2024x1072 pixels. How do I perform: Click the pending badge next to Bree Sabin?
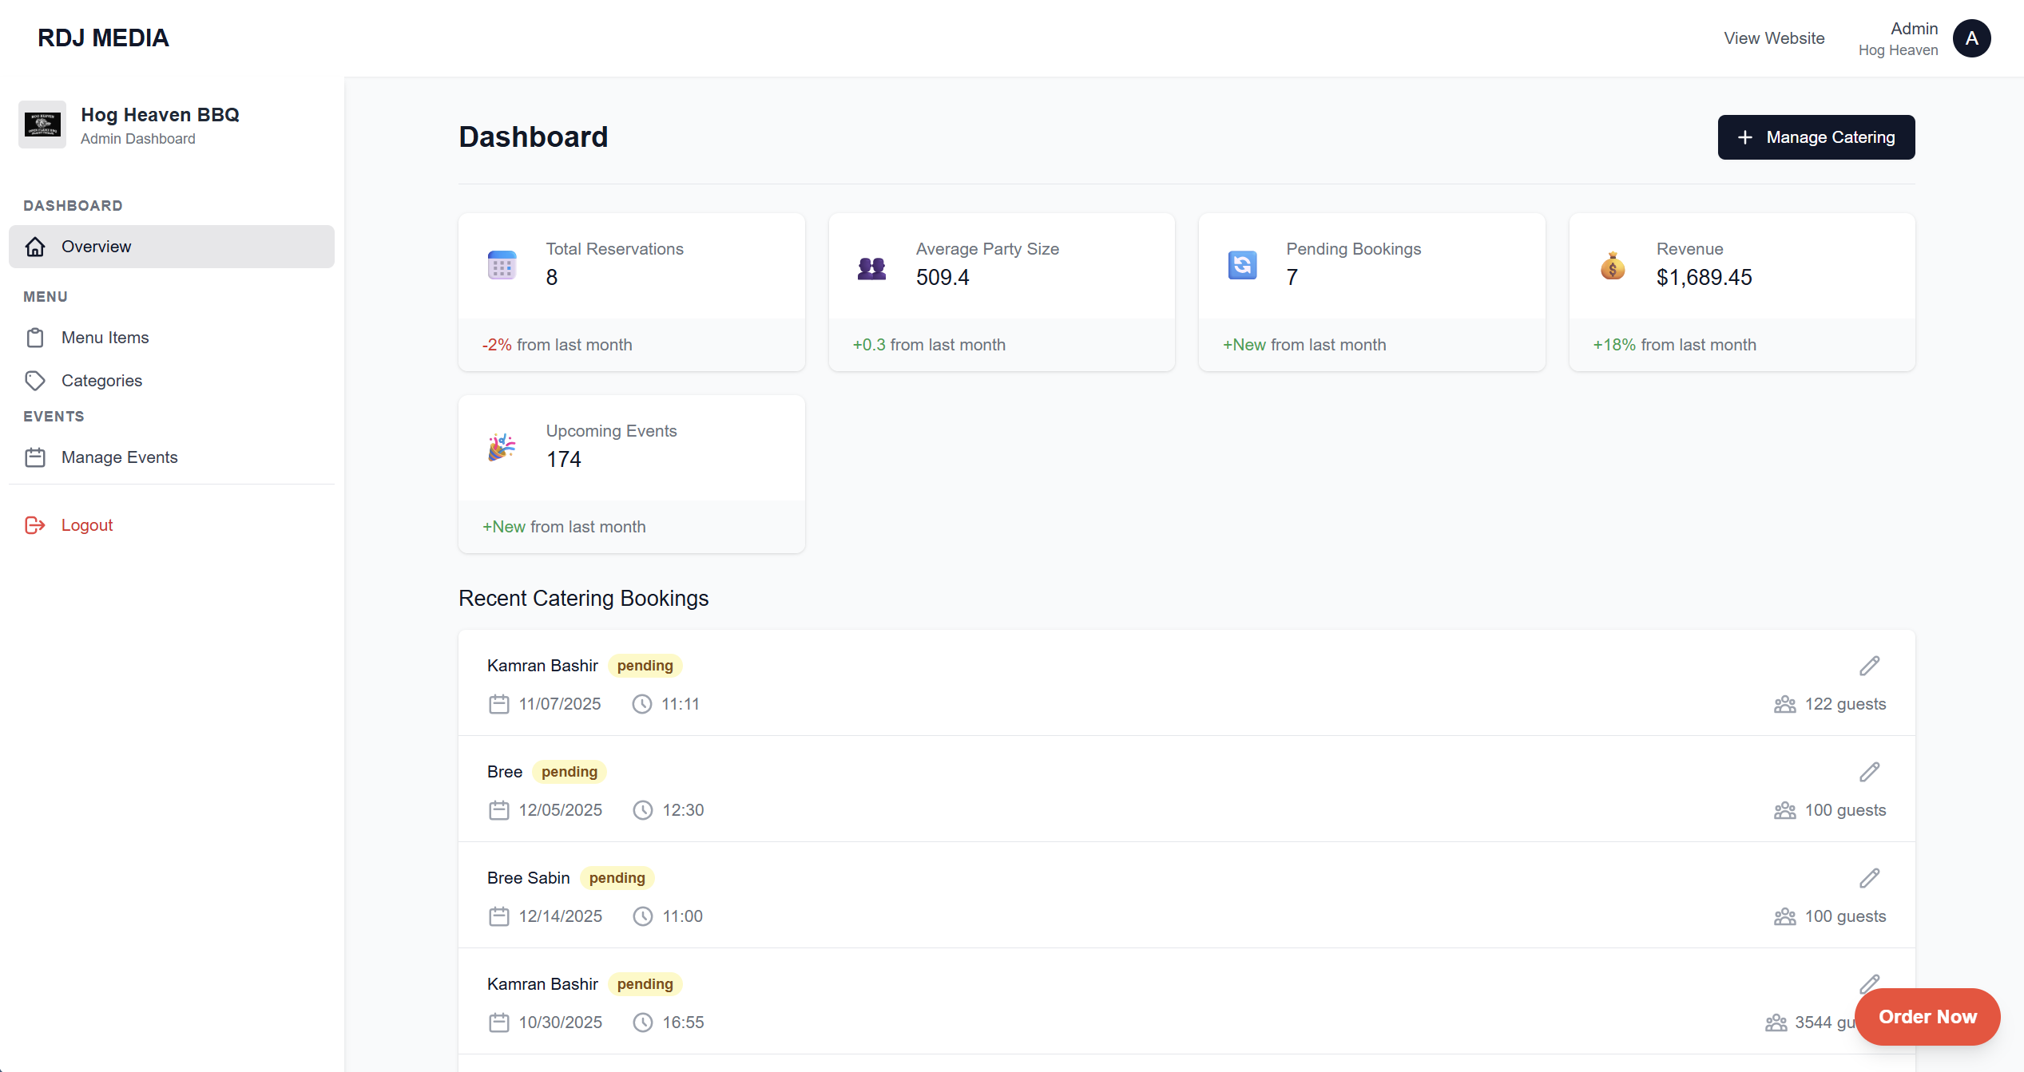617,877
